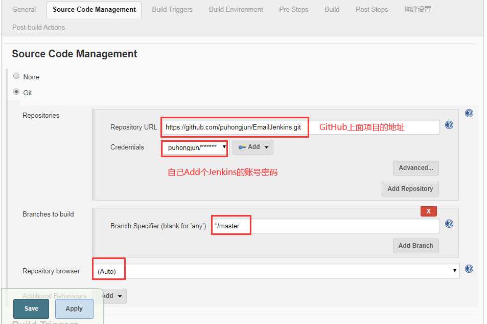Select the Git radio button
Image resolution: width=487 pixels, height=324 pixels.
pyautogui.click(x=16, y=92)
